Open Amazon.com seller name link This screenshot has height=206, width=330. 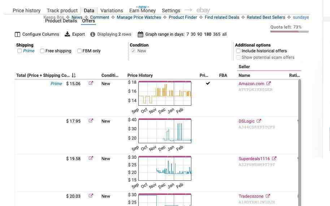coord(251,84)
